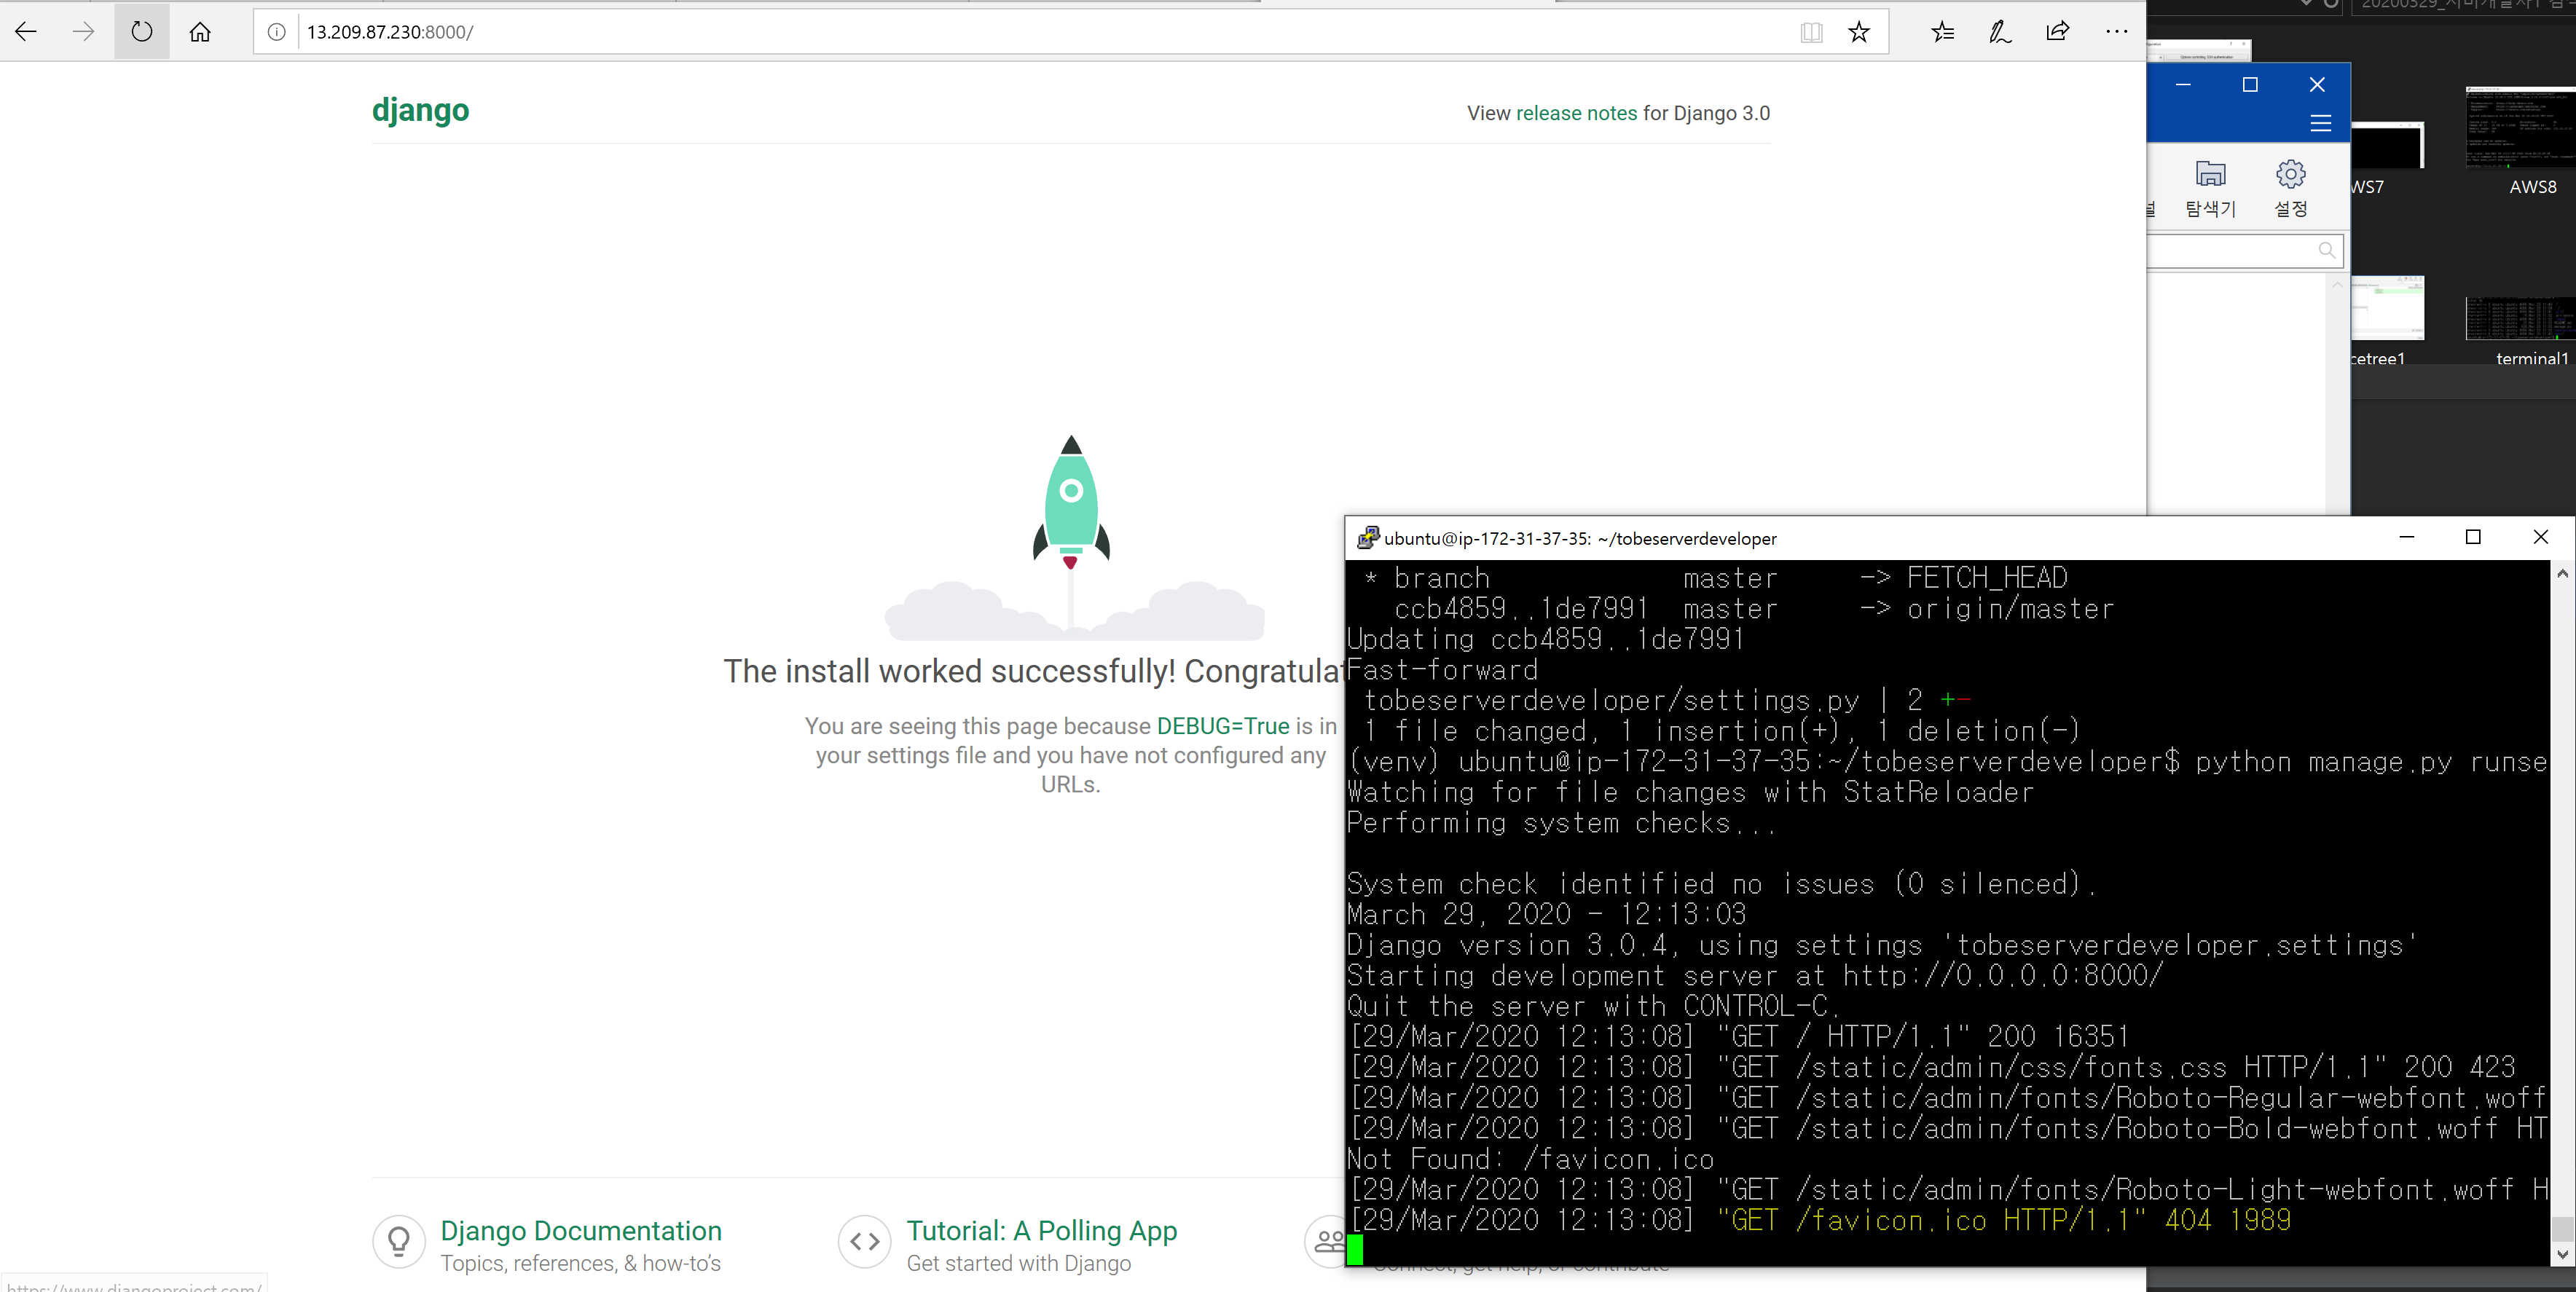Open the add notes pen icon
The width and height of the screenshot is (2576, 1292).
click(1999, 32)
